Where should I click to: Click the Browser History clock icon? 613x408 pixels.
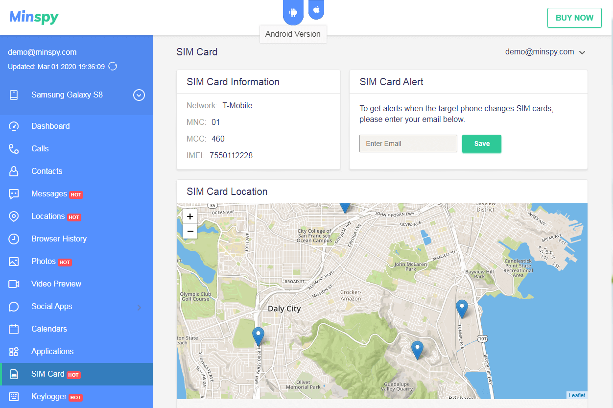point(14,239)
